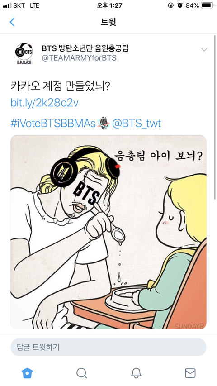Screen dimensions: 217x386
Task: Tap the battery indicator in status bar
Action: [x=207, y=5]
